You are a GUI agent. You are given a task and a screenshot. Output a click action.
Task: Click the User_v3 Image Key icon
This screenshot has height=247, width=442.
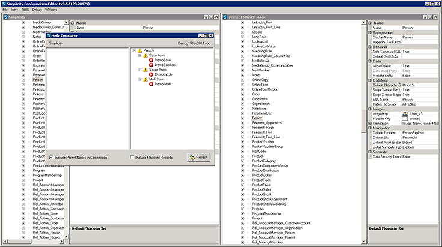tap(405, 113)
